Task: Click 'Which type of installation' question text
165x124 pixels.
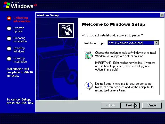Action: click(112, 35)
